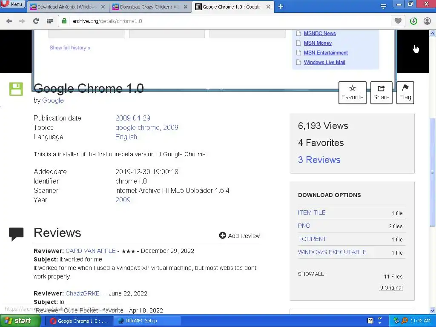Open ChazizGRKB reviewer profile
The height and width of the screenshot is (327, 436).
coord(83,293)
